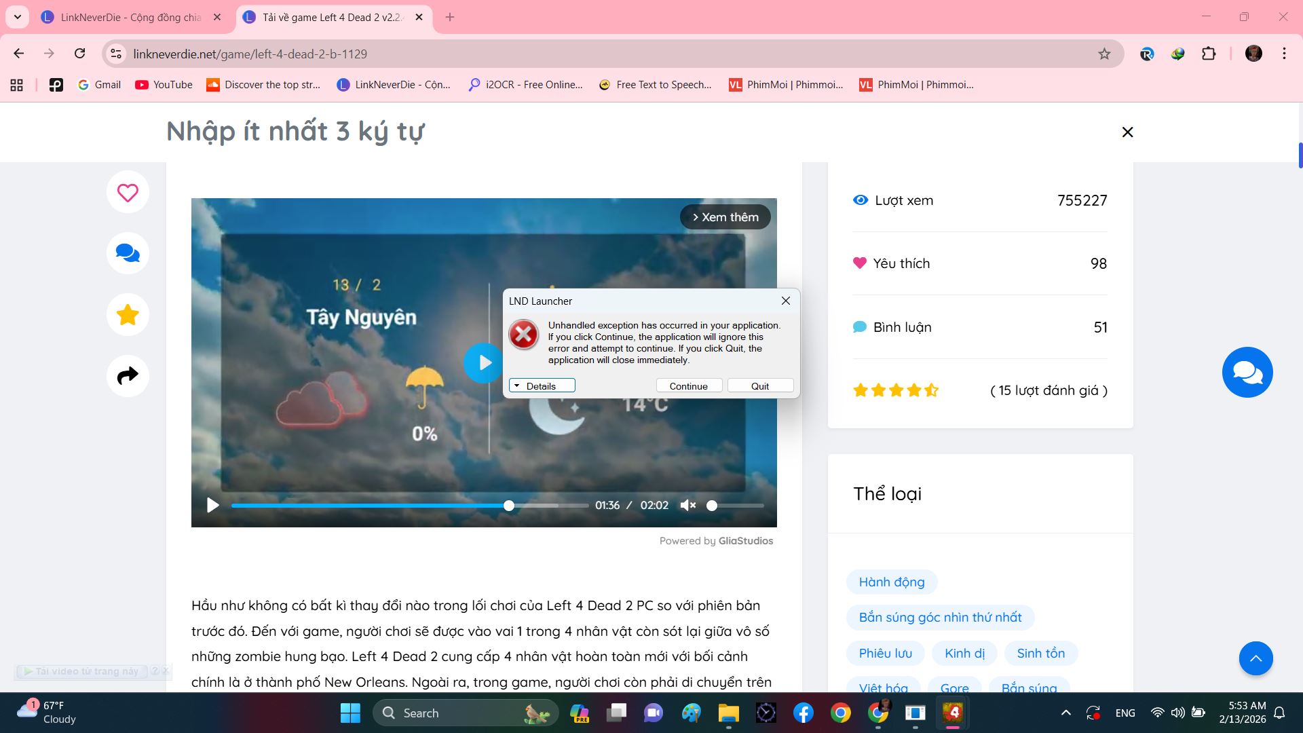The image size is (1303, 733).
Task: Click the scroll-to-top arrow button
Action: (x=1255, y=658)
